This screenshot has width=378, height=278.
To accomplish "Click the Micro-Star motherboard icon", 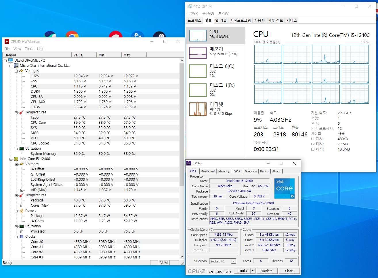I will tap(16, 66).
